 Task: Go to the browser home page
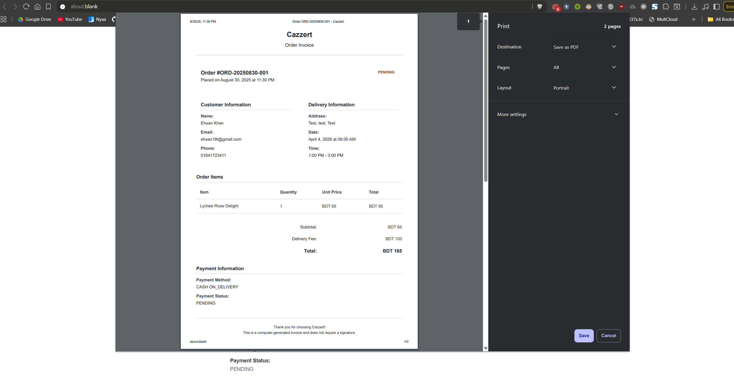[37, 6]
